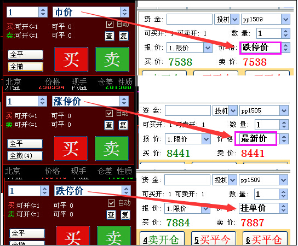Click the 复 icon button in top panel
Image resolution: width=298 pixels, height=246 pixels.
pos(124,36)
